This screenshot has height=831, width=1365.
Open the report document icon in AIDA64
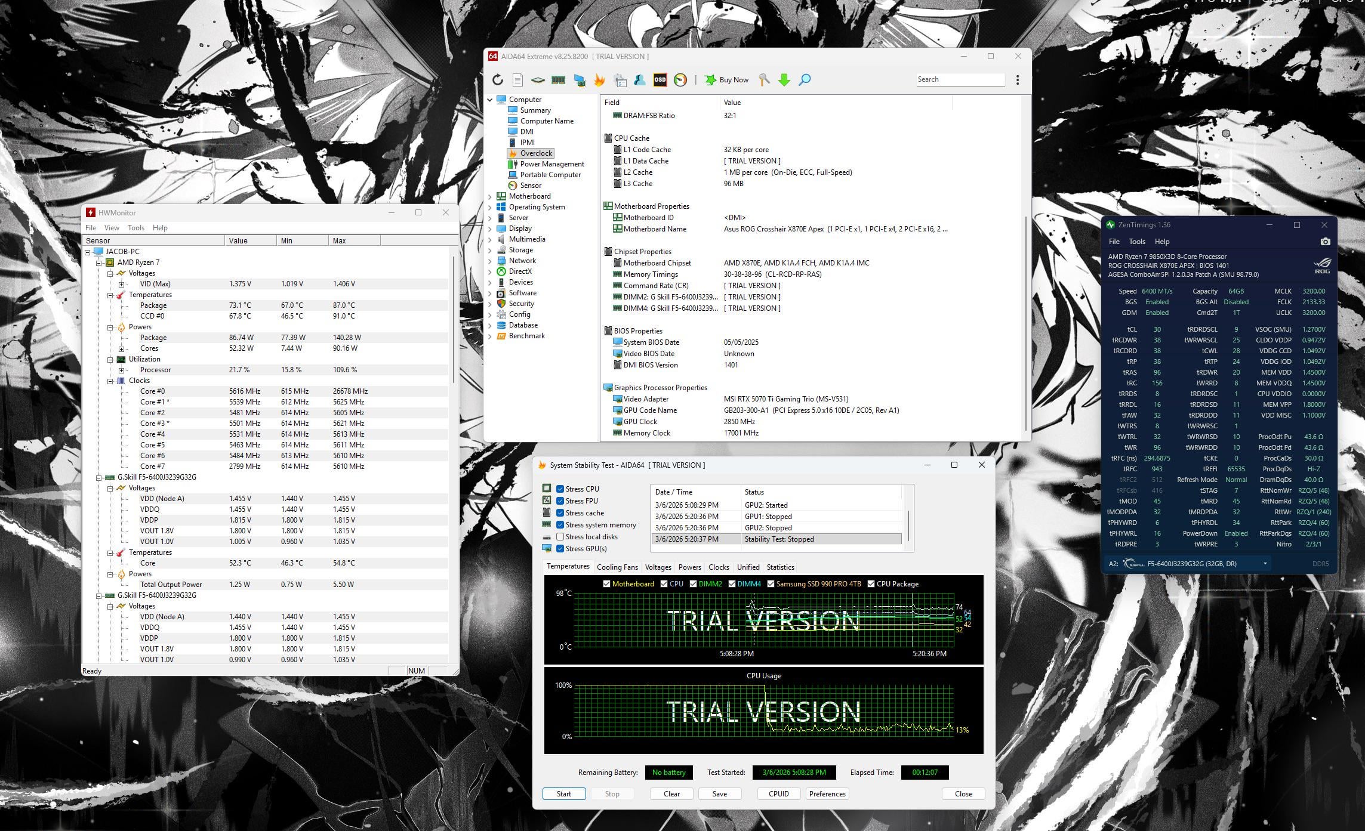pos(517,80)
